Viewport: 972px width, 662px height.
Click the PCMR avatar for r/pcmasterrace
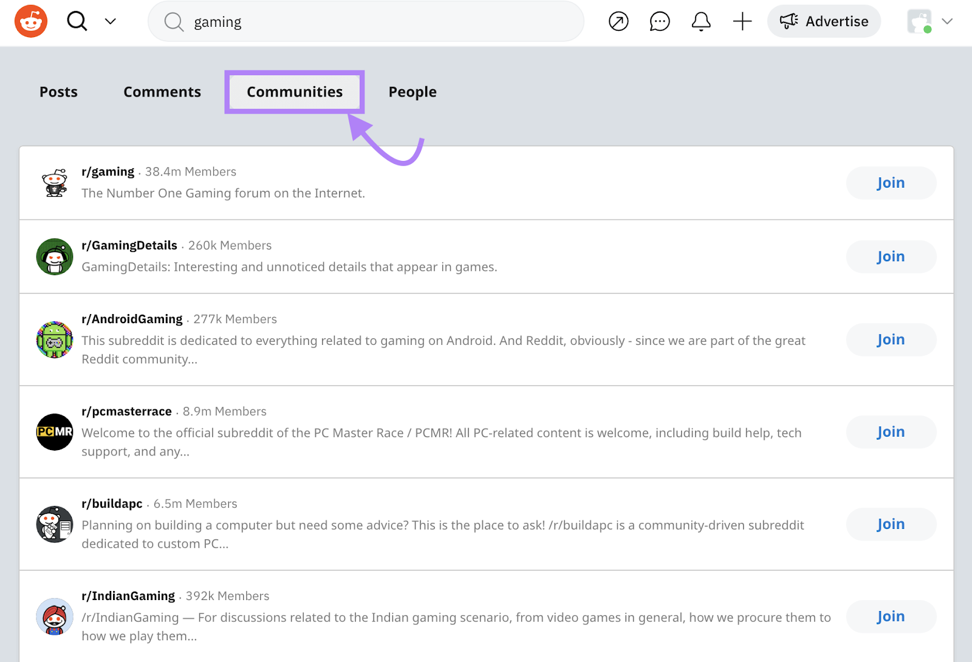(x=54, y=432)
